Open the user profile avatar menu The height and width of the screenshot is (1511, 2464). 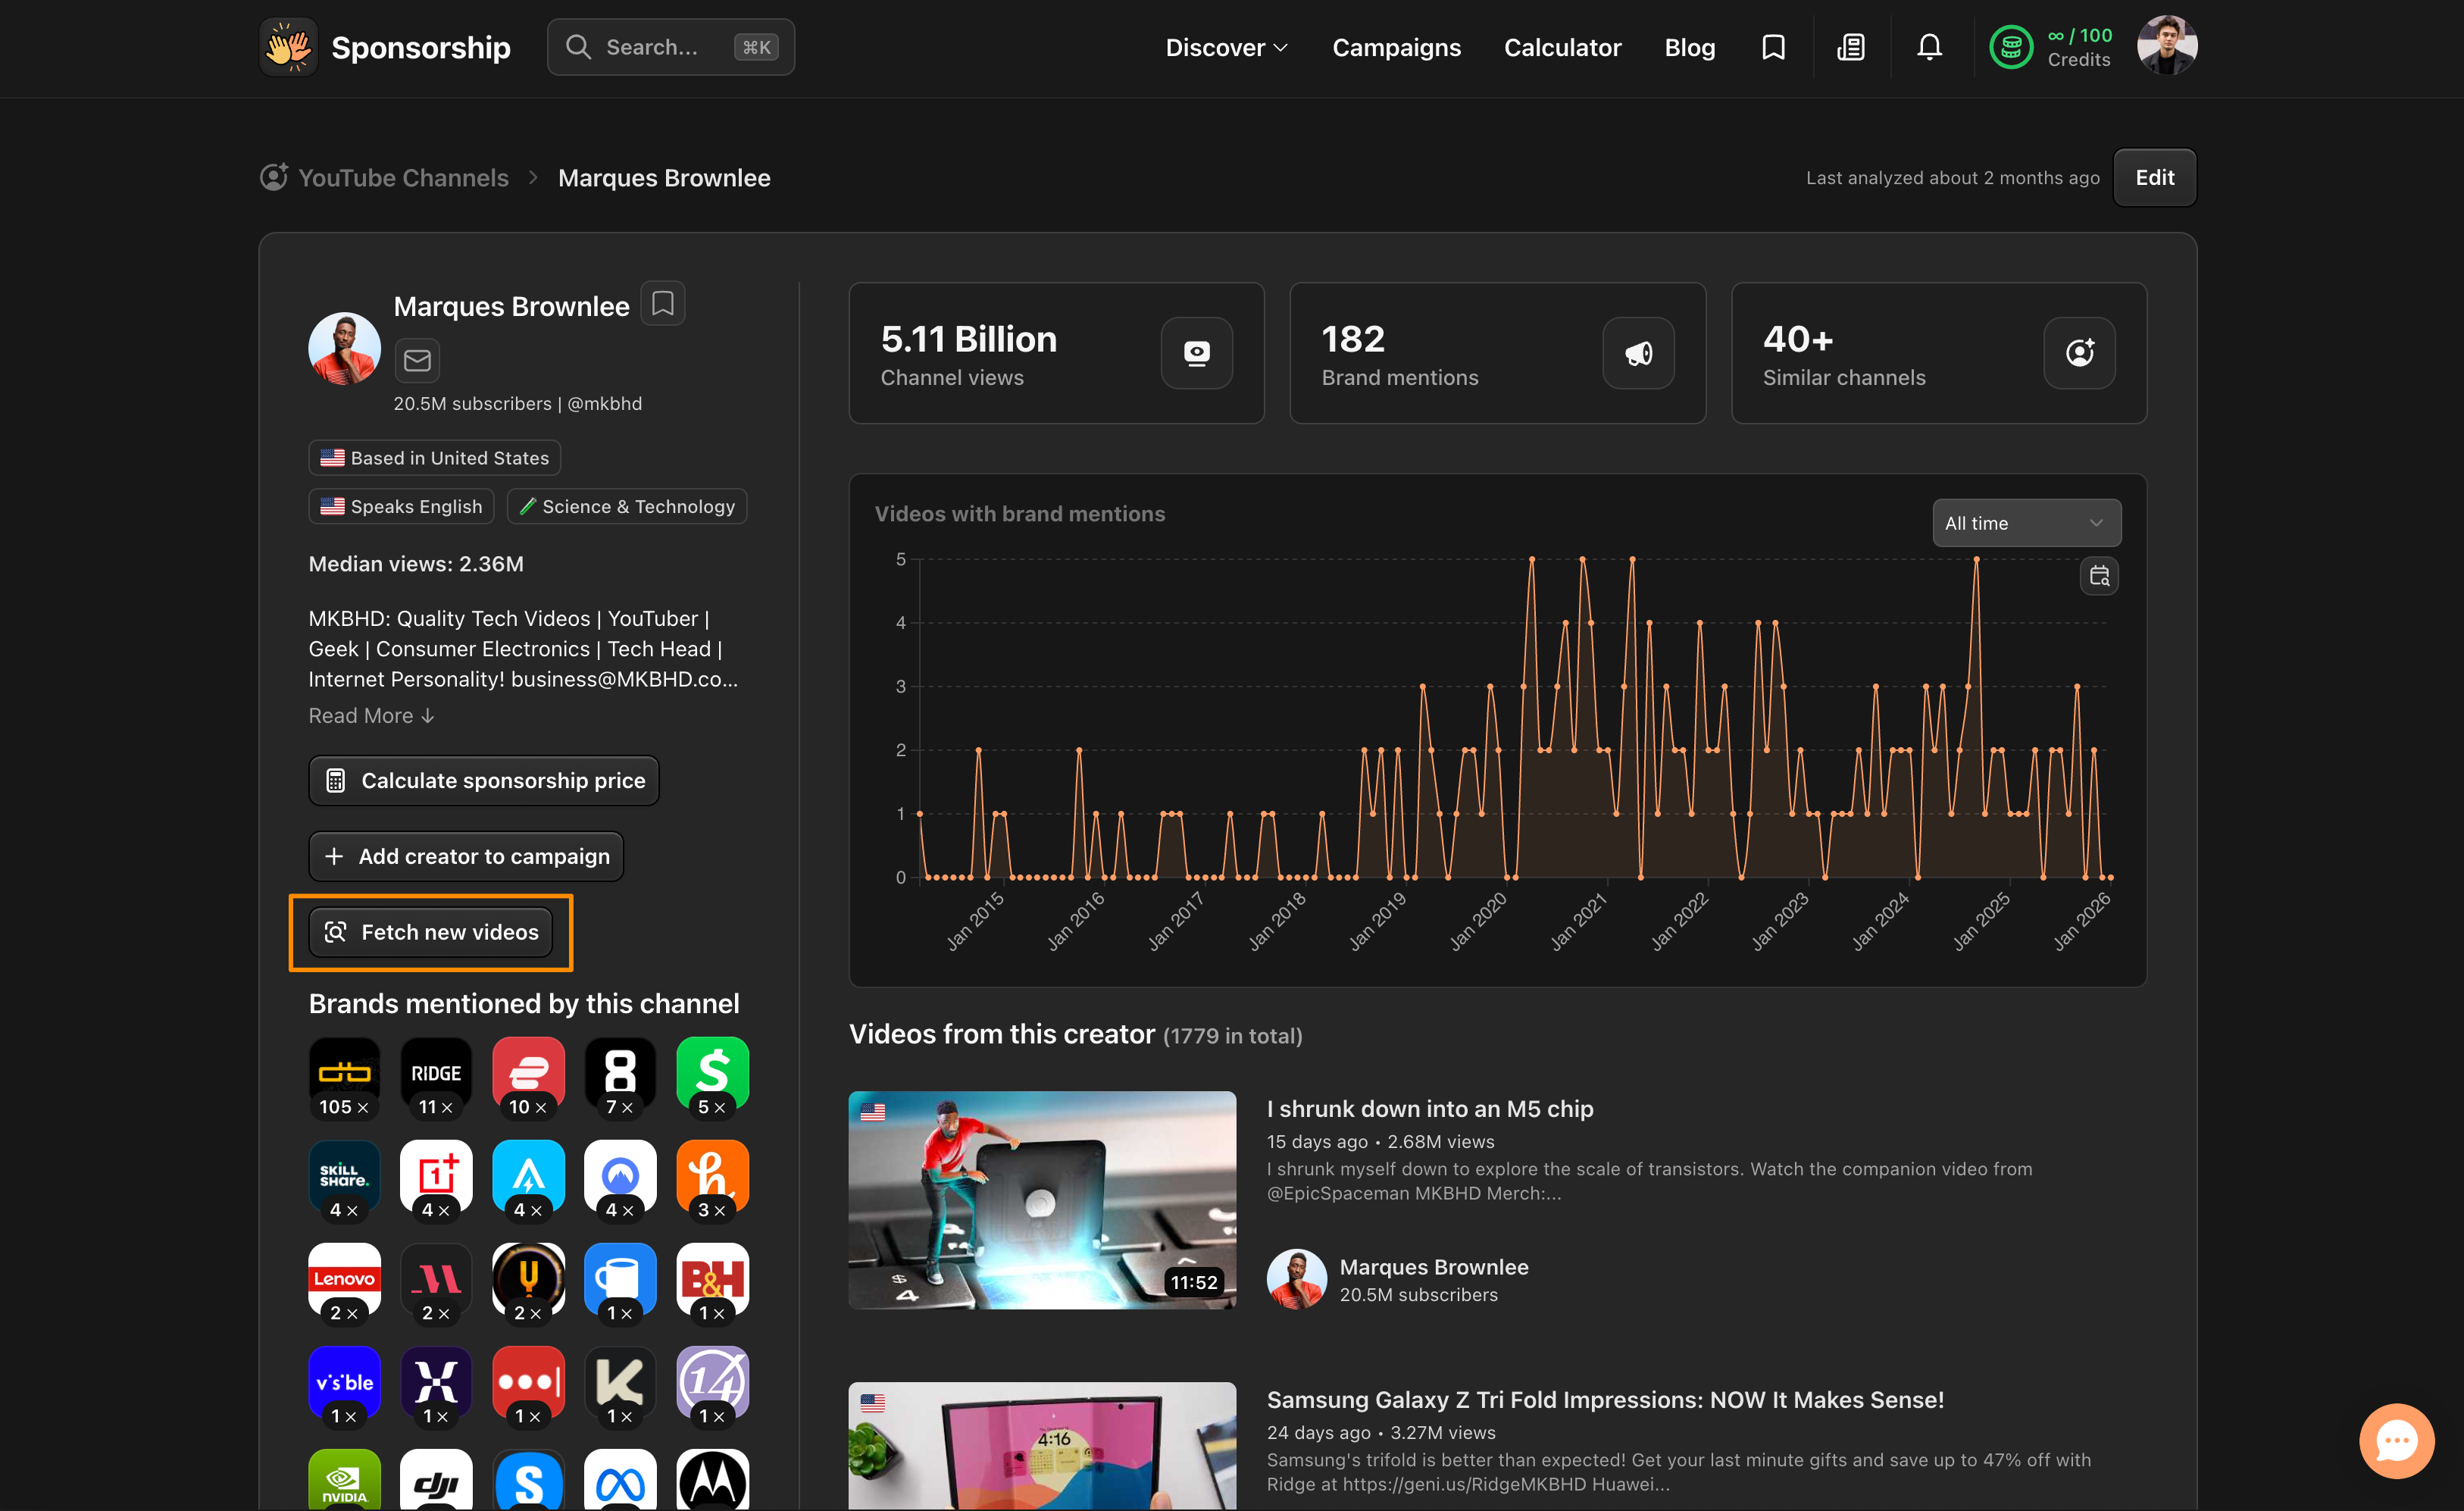[2167, 46]
